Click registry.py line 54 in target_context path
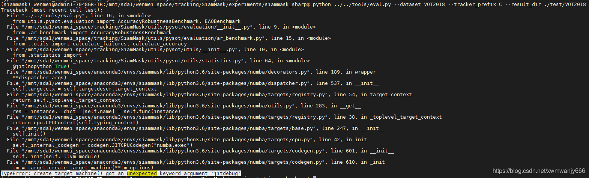This screenshot has width=589, height=178. tap(209, 94)
